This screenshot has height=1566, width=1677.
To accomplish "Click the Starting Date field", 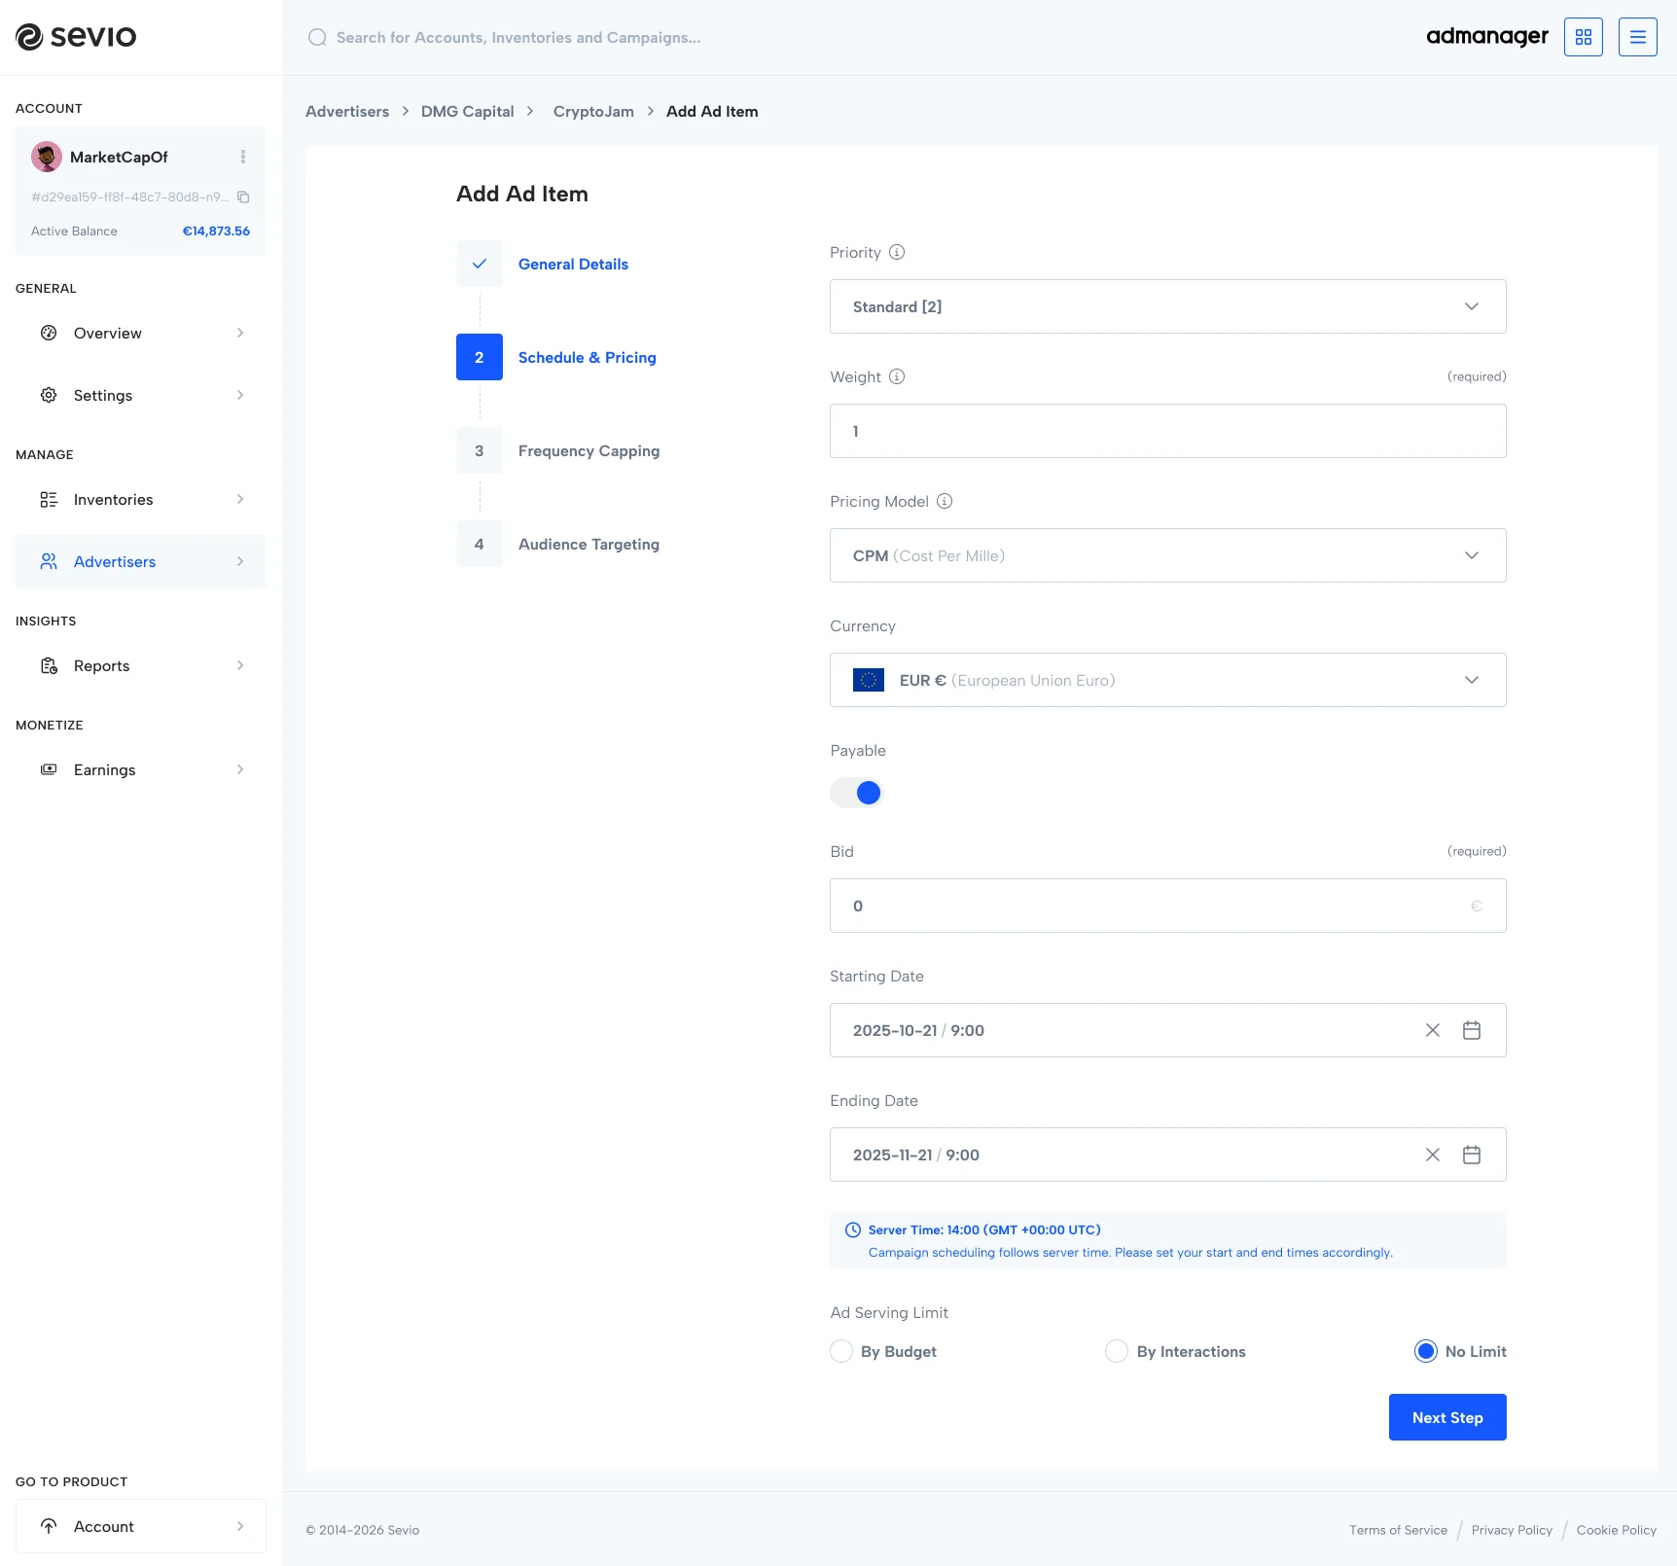I will point(1168,1030).
